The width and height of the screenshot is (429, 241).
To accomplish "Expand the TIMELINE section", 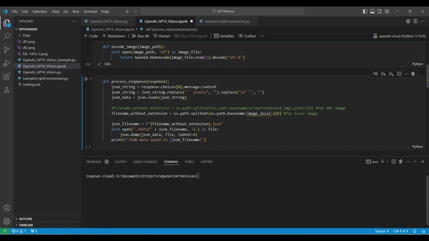I will [26, 225].
